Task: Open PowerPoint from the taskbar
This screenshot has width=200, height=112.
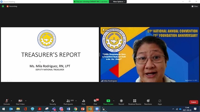Action: [x=83, y=109]
